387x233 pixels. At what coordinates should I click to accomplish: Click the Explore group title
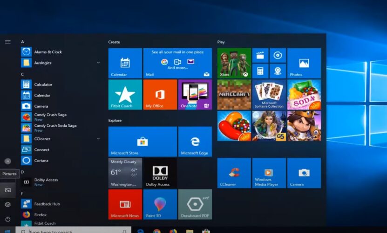(115, 121)
